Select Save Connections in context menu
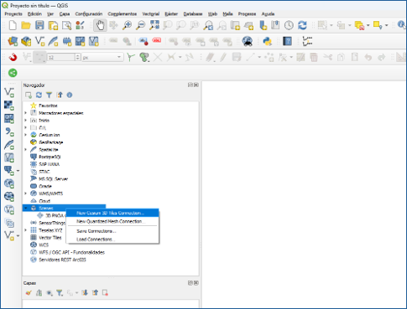 tap(112, 231)
